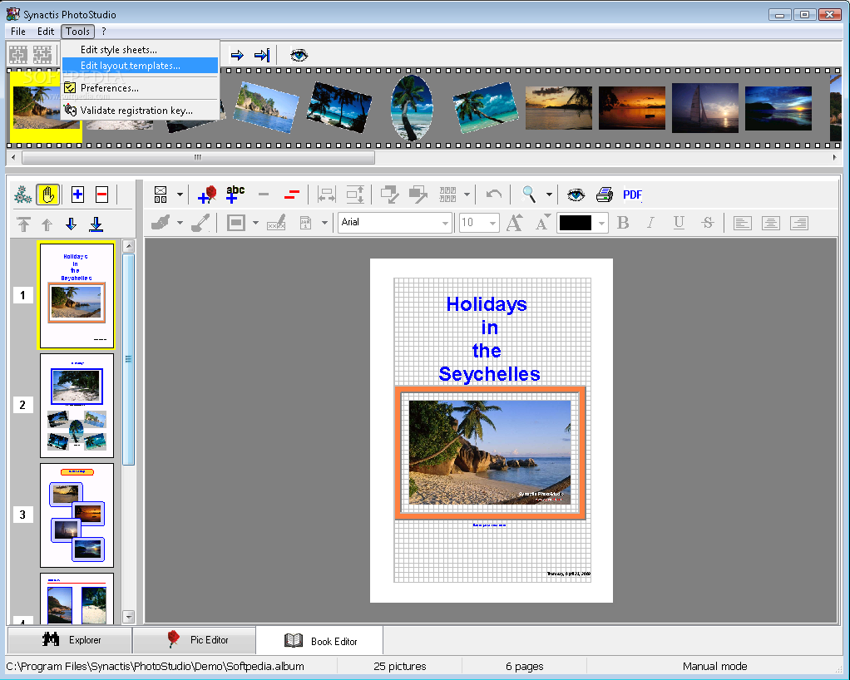This screenshot has width=850, height=680.
Task: Expand the page layout dropdown arrow
Action: click(x=180, y=195)
